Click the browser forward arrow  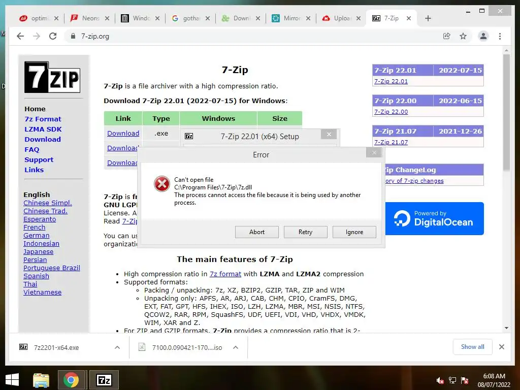(x=37, y=36)
